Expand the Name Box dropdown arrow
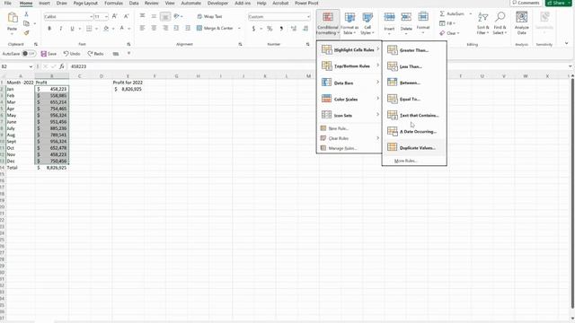575x323 pixels. 31,66
